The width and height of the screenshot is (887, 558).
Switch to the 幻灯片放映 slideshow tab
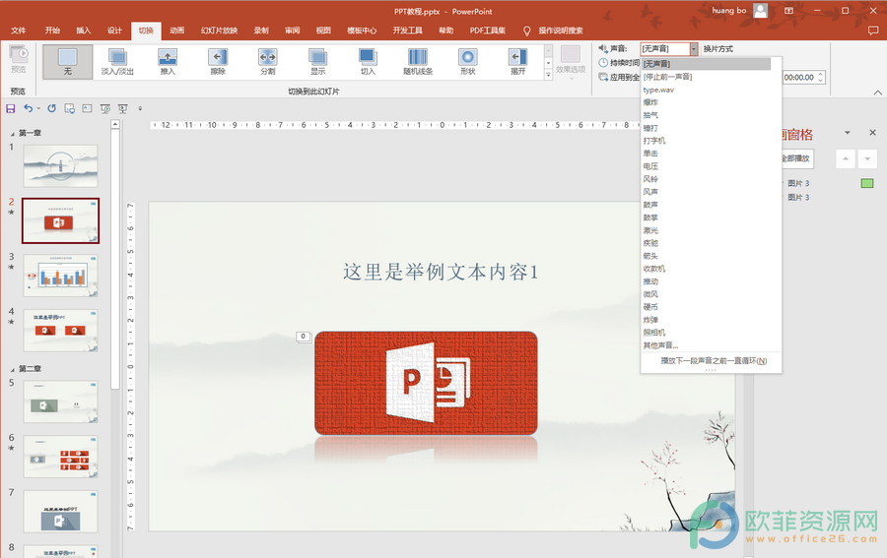click(219, 31)
